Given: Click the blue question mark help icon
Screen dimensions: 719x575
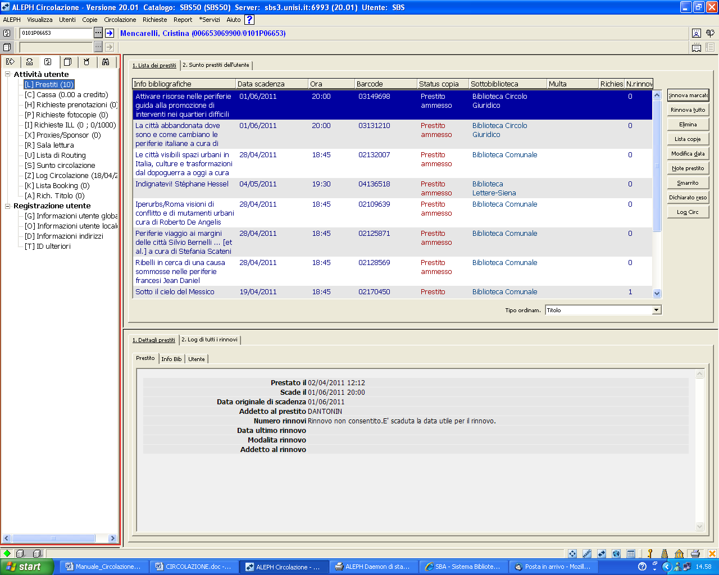Looking at the screenshot, I should (x=249, y=20).
